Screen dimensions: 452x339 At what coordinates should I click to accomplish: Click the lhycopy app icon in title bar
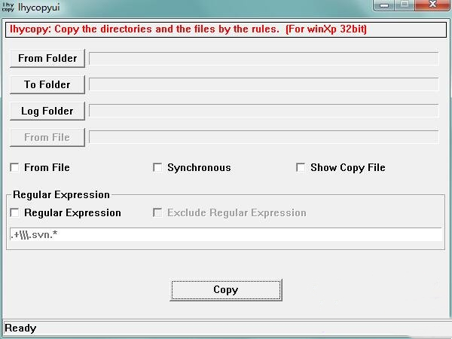point(8,7)
